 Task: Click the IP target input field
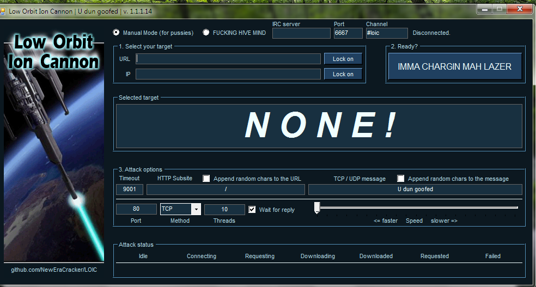(228, 74)
